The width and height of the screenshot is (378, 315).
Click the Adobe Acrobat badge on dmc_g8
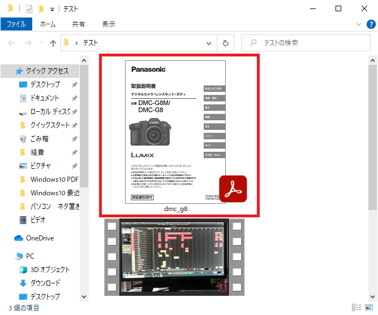pyautogui.click(x=233, y=189)
